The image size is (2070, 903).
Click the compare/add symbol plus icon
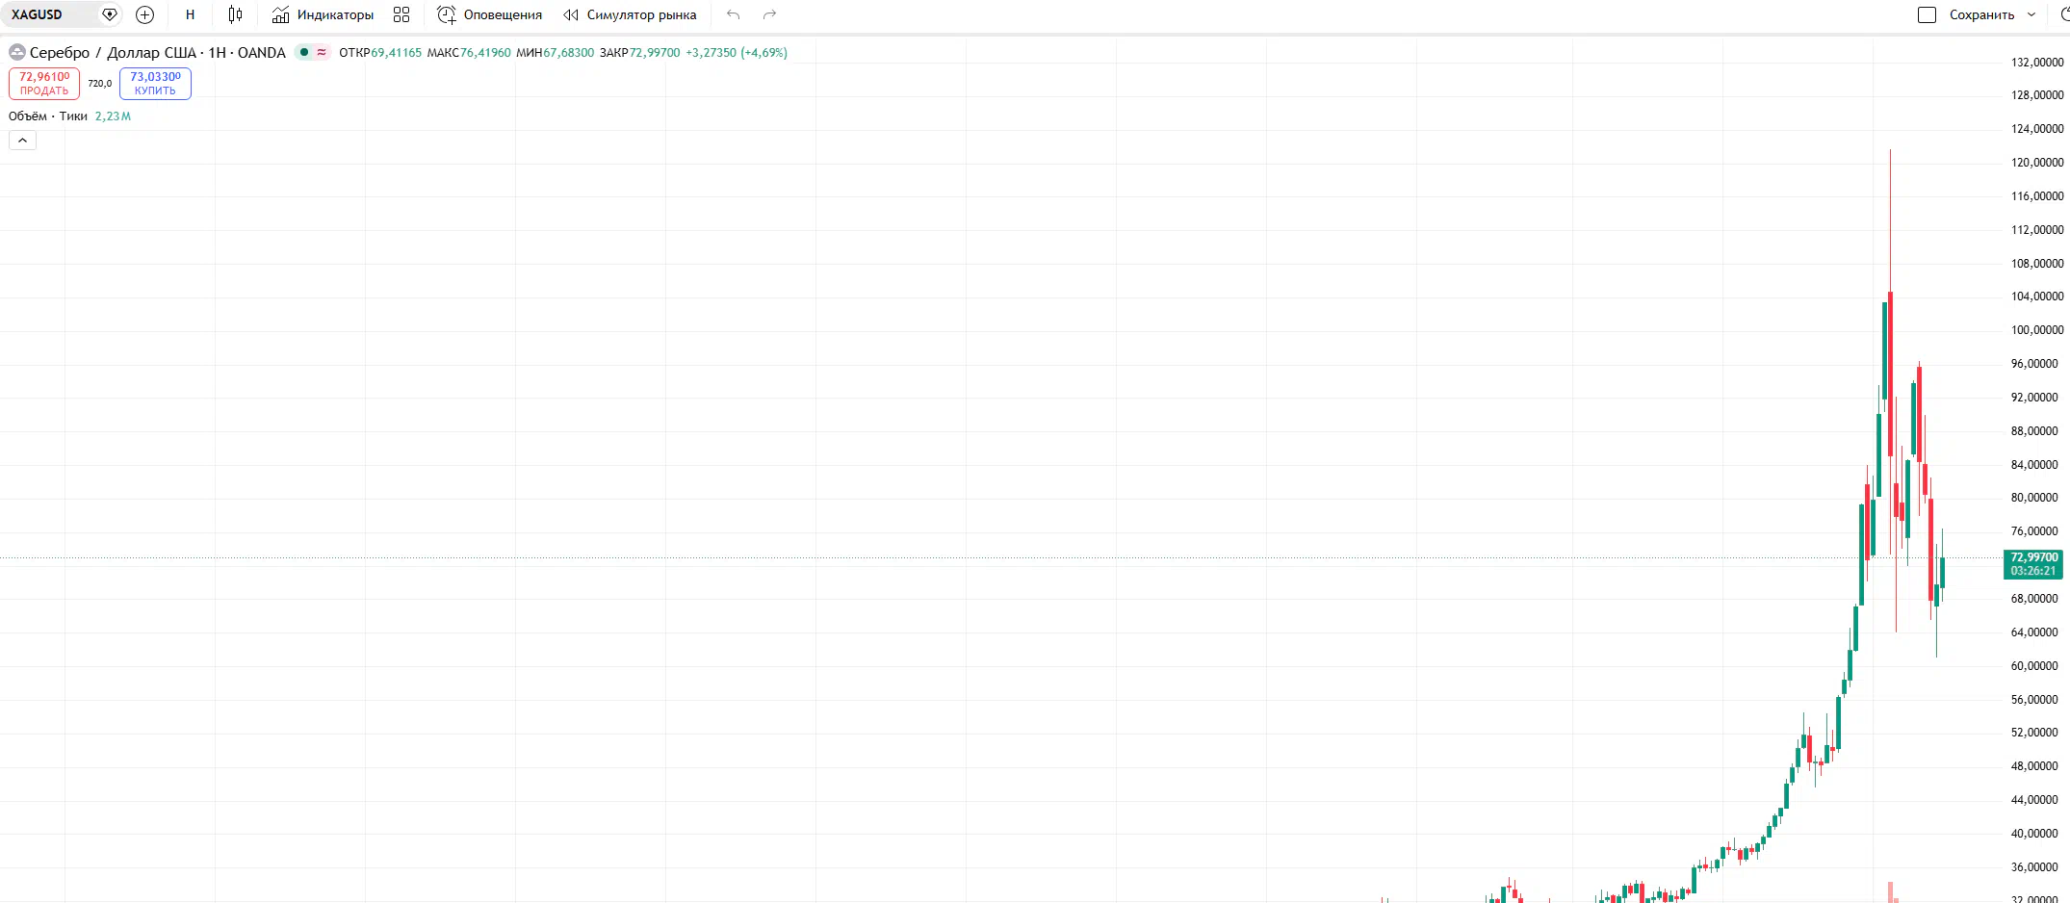[x=145, y=14]
